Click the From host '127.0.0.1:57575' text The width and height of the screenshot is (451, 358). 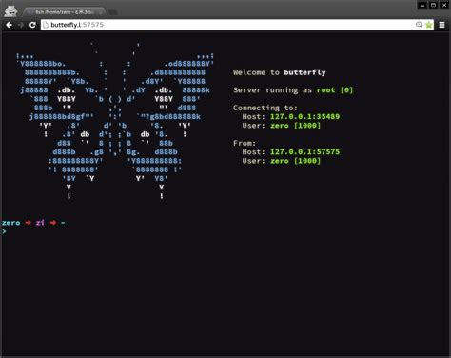[x=304, y=152]
